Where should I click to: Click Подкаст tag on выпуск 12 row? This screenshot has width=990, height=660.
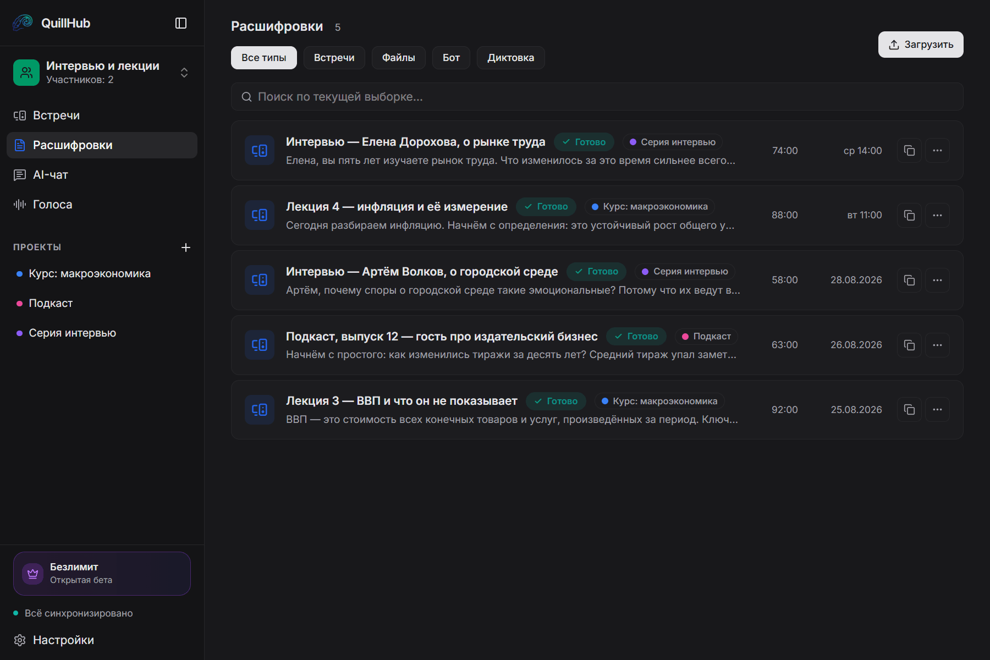pyautogui.click(x=707, y=337)
